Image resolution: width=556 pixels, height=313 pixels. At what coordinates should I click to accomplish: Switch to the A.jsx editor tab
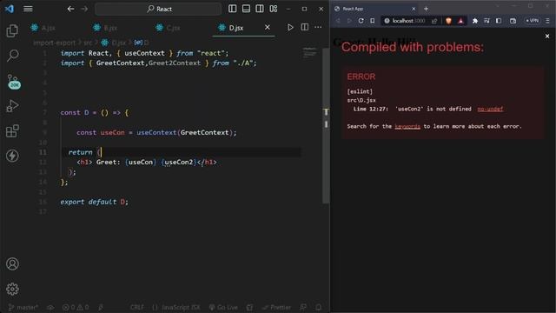[43, 28]
